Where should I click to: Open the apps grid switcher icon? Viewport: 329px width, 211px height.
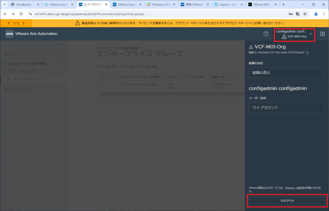point(323,34)
